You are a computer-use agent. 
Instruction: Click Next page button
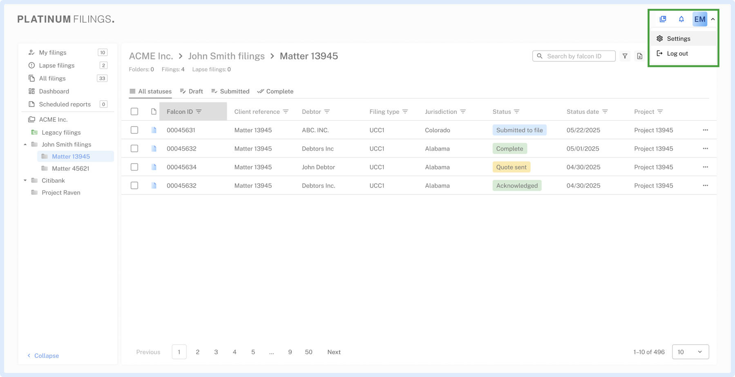pos(334,352)
